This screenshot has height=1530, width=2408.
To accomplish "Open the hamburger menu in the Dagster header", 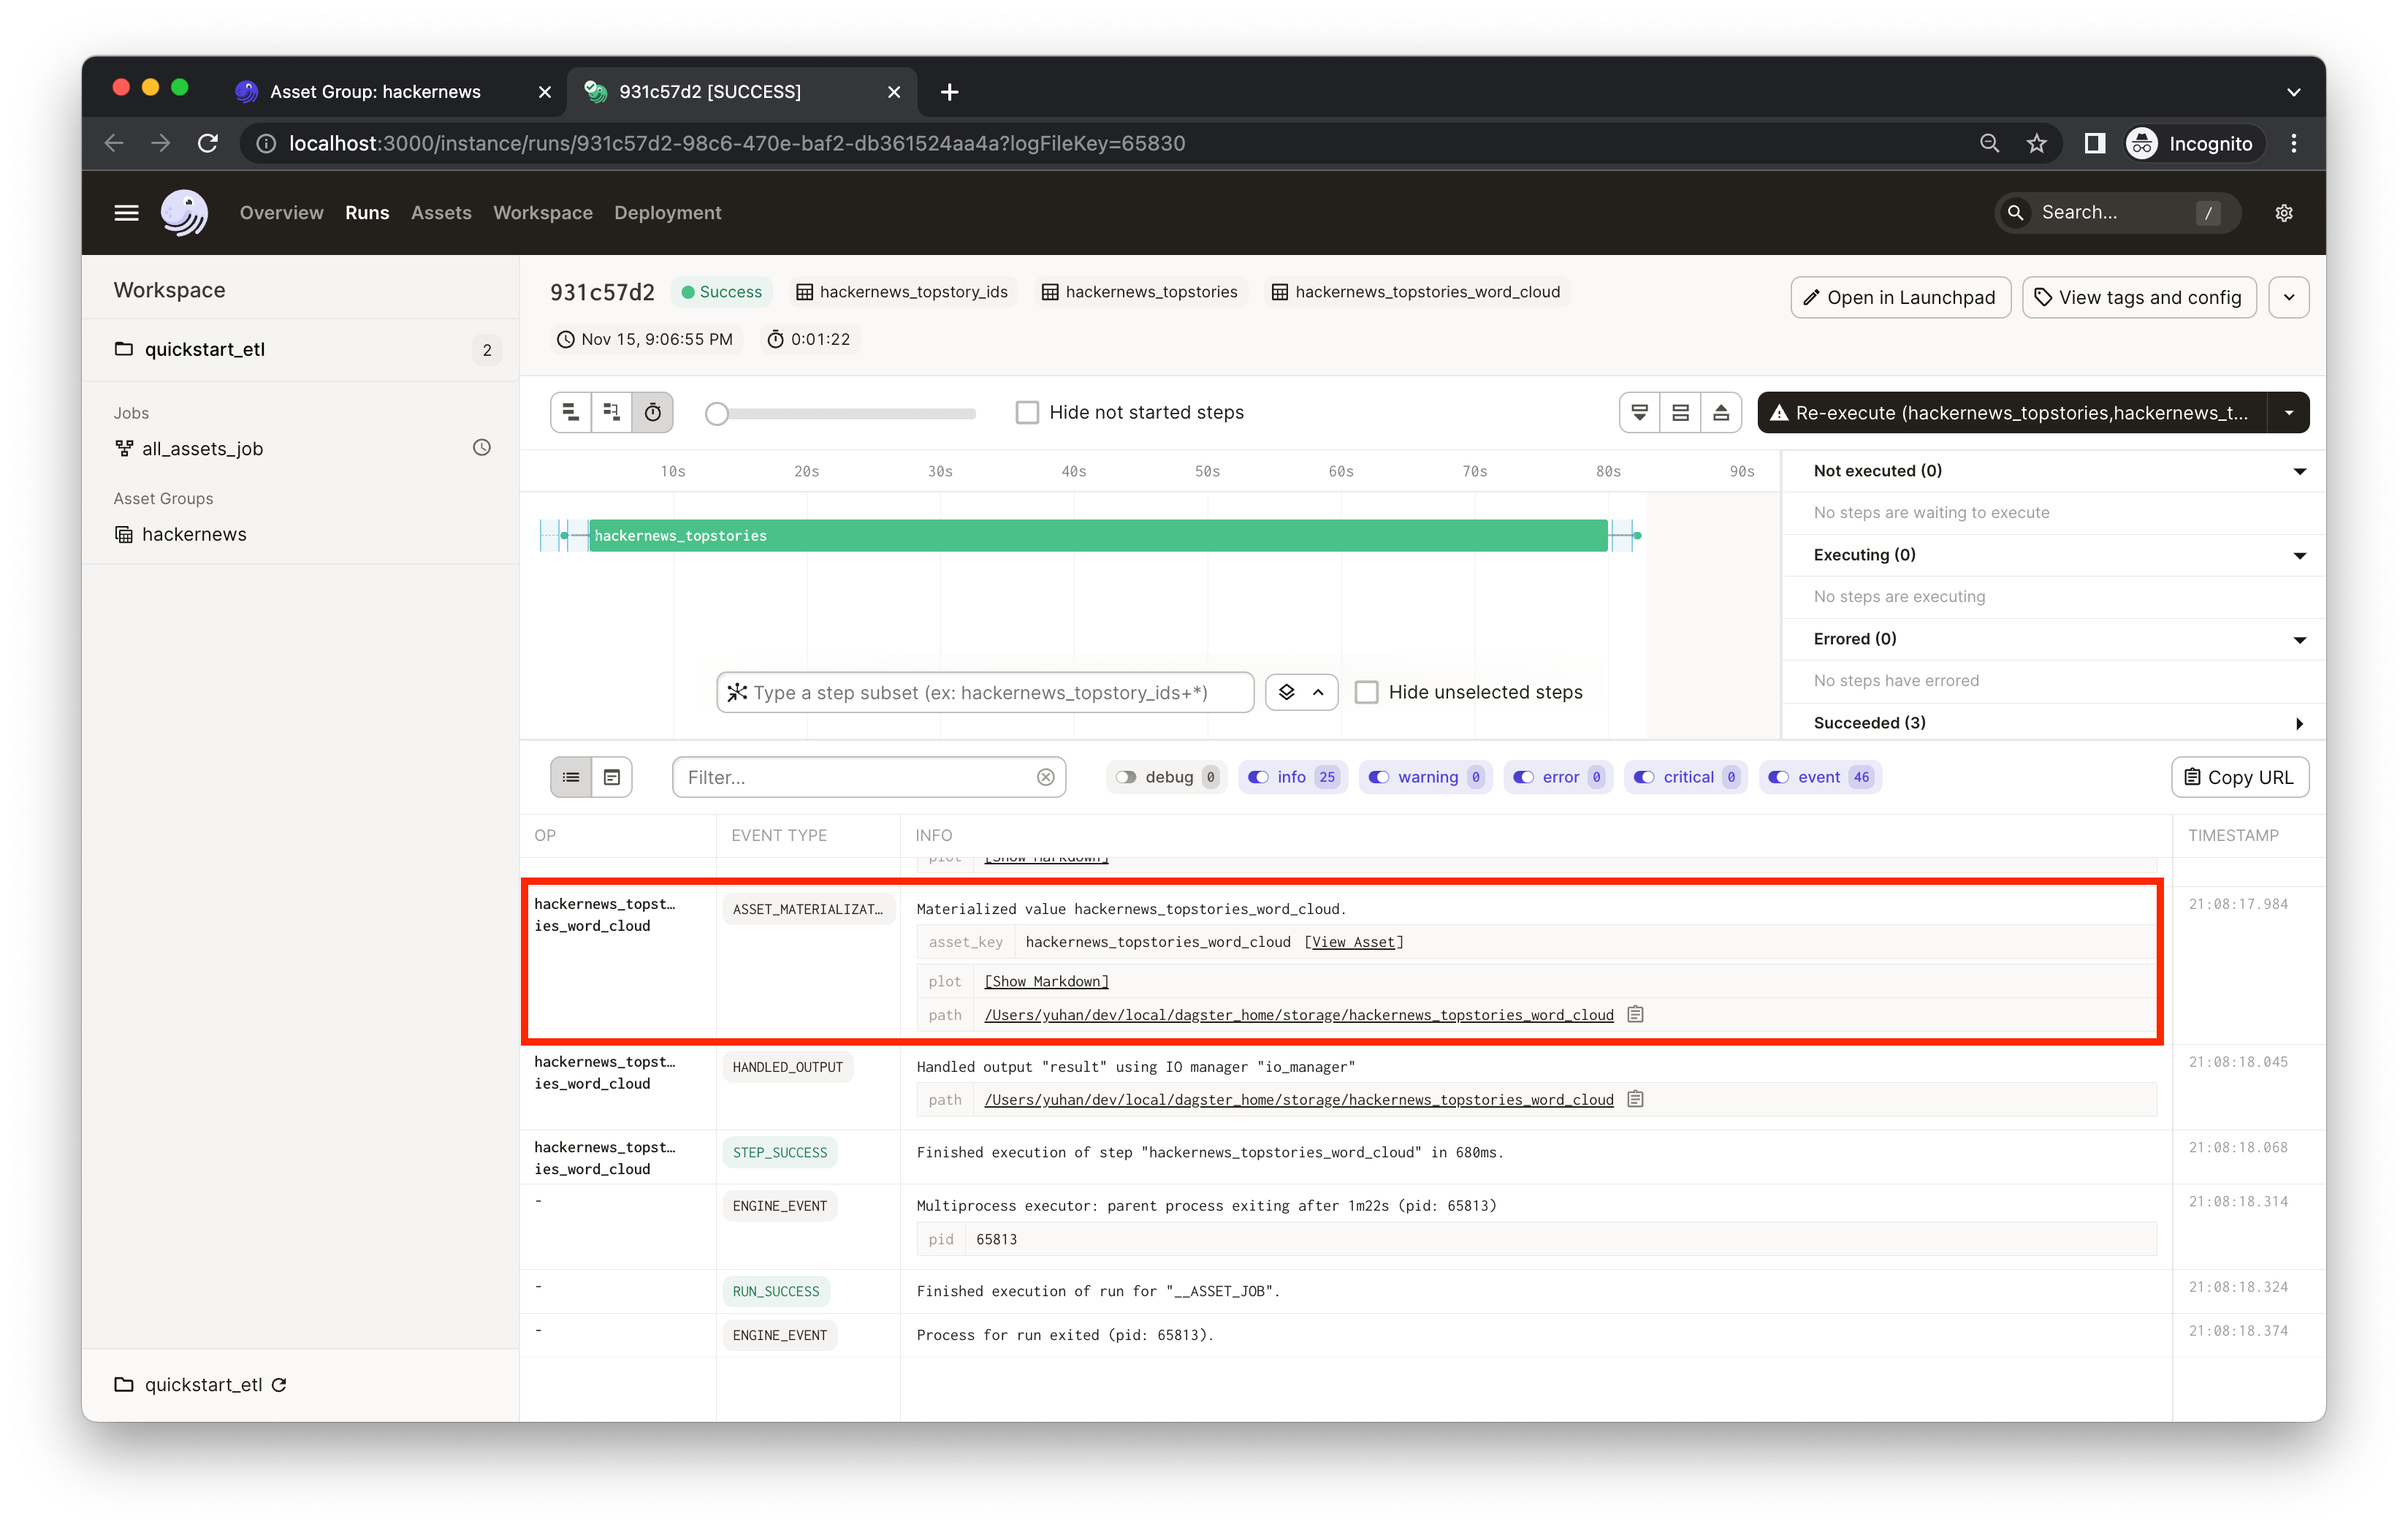I will tap(126, 213).
